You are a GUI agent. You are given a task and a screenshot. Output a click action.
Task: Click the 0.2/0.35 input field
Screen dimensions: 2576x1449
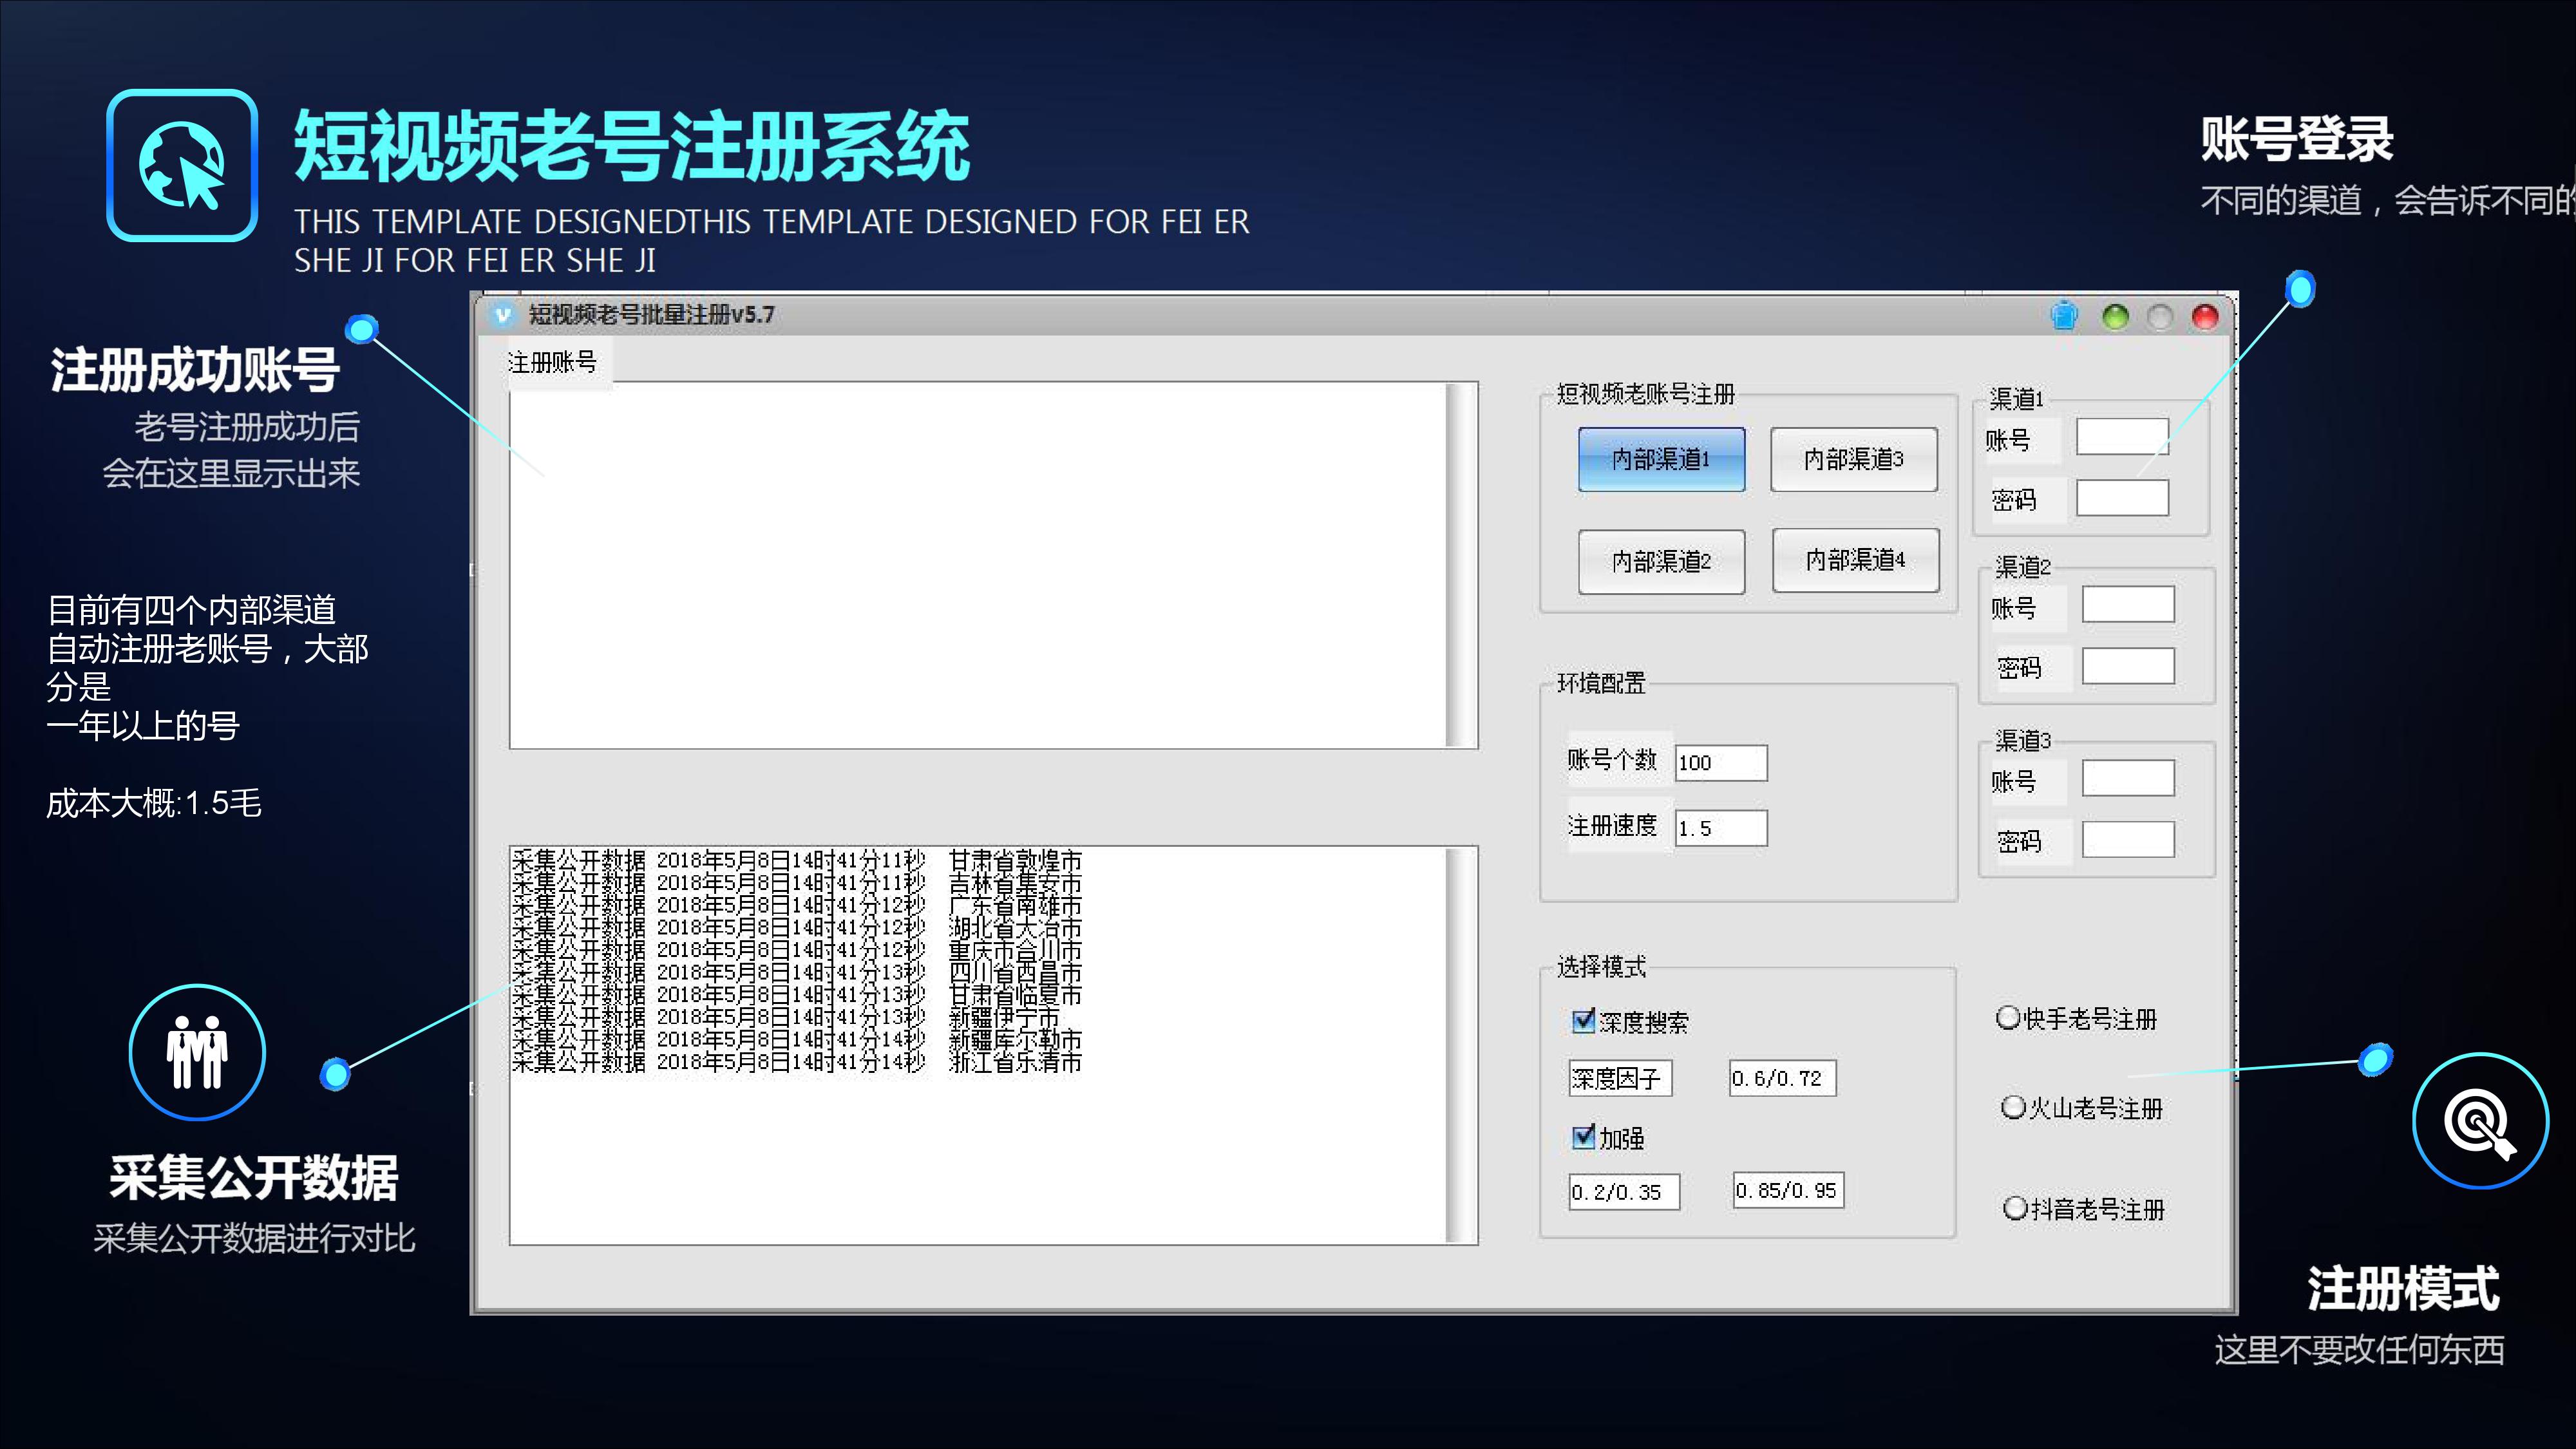(1624, 1192)
